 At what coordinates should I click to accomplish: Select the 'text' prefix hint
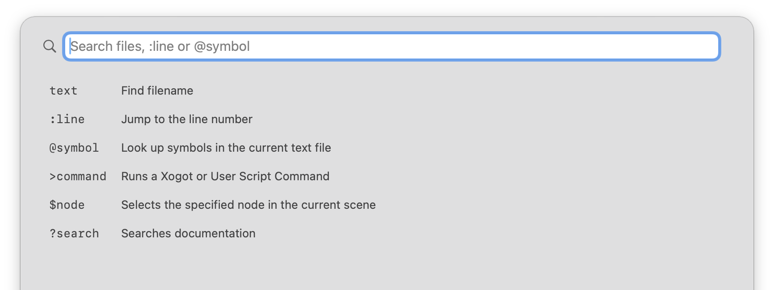click(x=63, y=91)
